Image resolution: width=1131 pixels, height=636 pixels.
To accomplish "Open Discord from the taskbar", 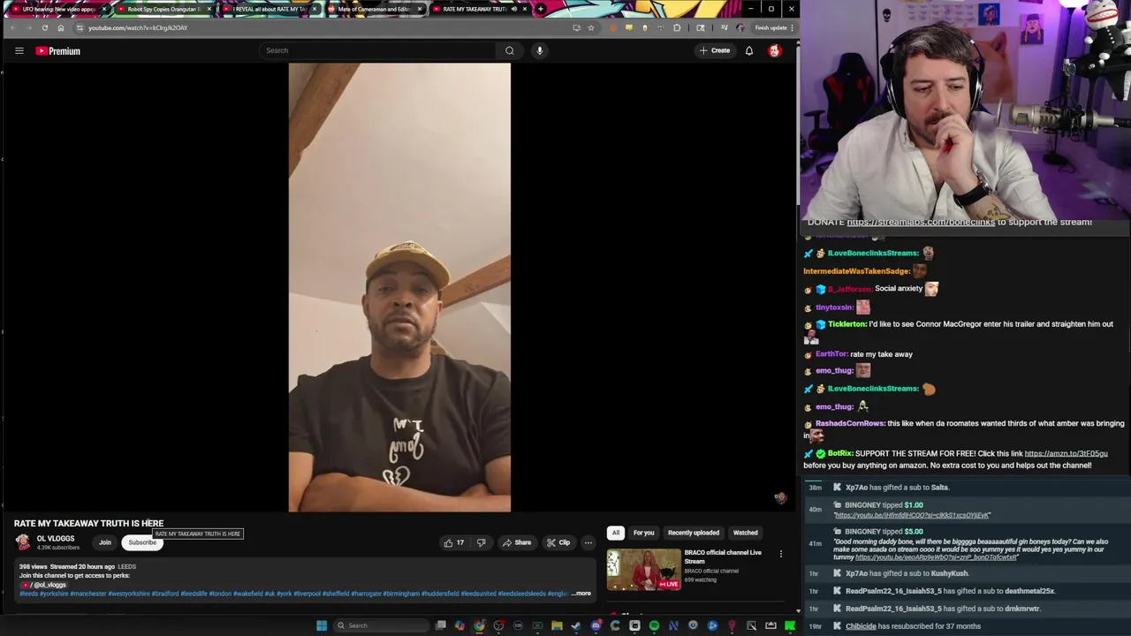I will click(596, 625).
